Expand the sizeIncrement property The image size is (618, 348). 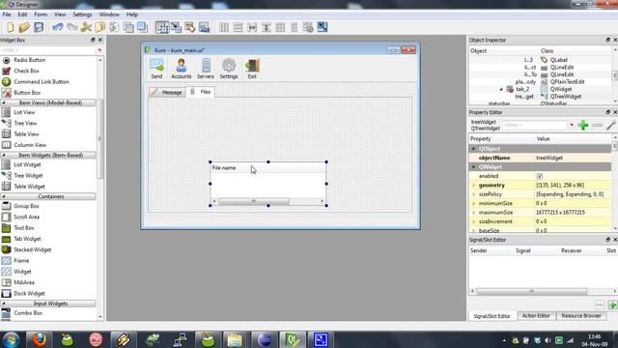point(474,221)
